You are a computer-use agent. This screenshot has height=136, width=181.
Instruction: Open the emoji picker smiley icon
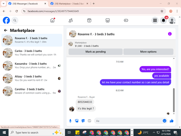tap(164, 121)
